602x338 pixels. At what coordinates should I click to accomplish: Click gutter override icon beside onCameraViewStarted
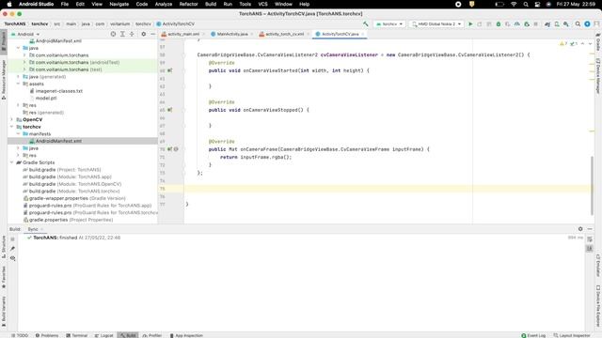pyautogui.click(x=169, y=70)
